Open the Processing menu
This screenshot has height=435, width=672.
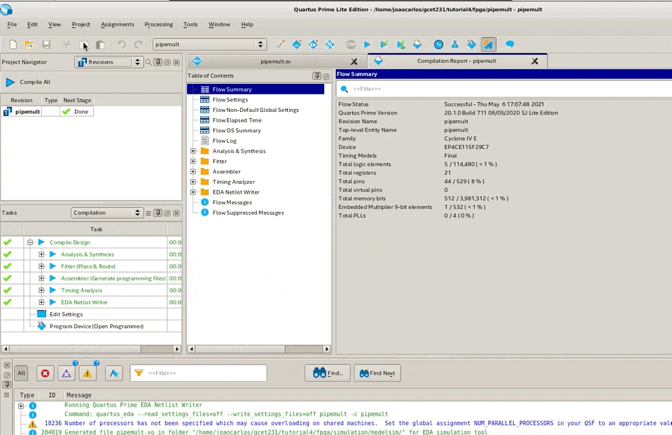coord(159,24)
